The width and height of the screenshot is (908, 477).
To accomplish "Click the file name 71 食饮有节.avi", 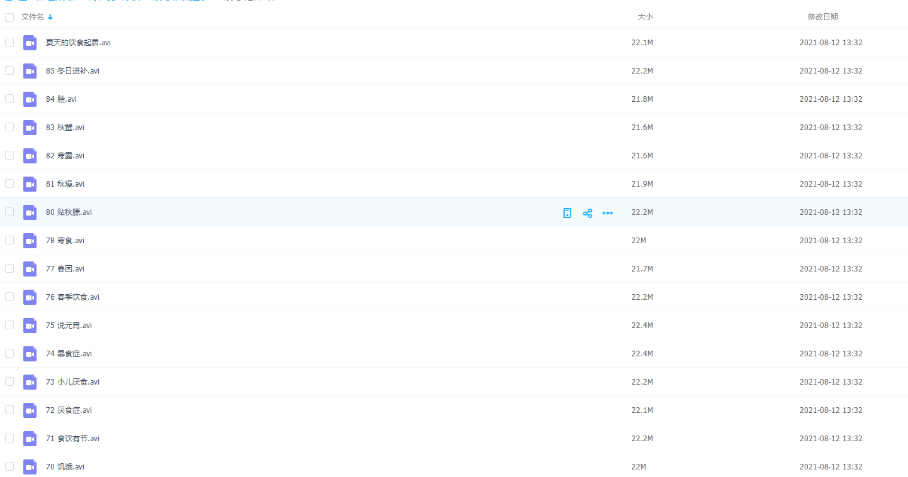I will click(x=72, y=439).
